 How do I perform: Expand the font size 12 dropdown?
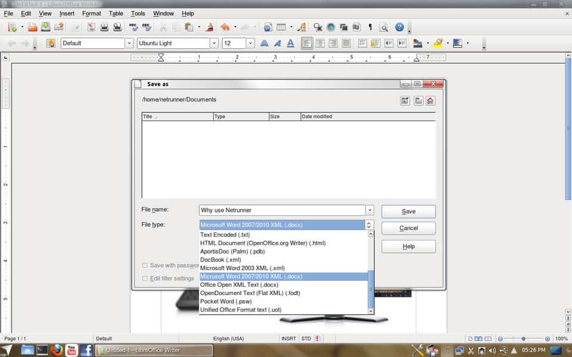tap(250, 43)
